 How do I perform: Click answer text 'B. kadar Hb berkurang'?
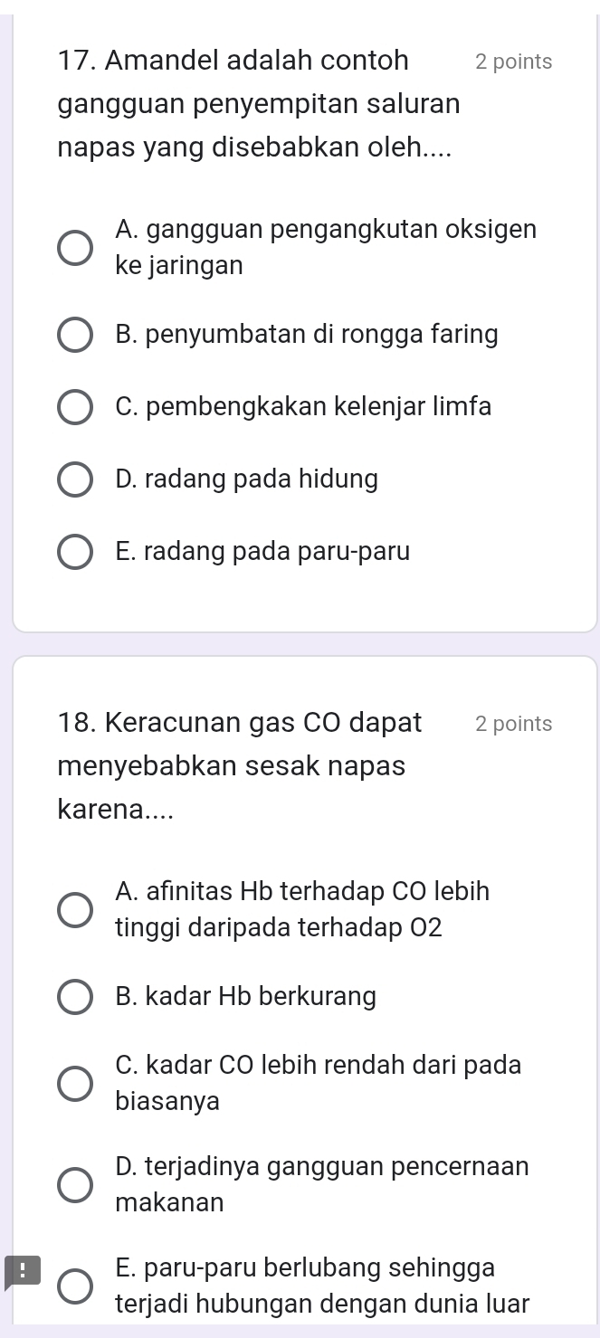pyautogui.click(x=246, y=997)
